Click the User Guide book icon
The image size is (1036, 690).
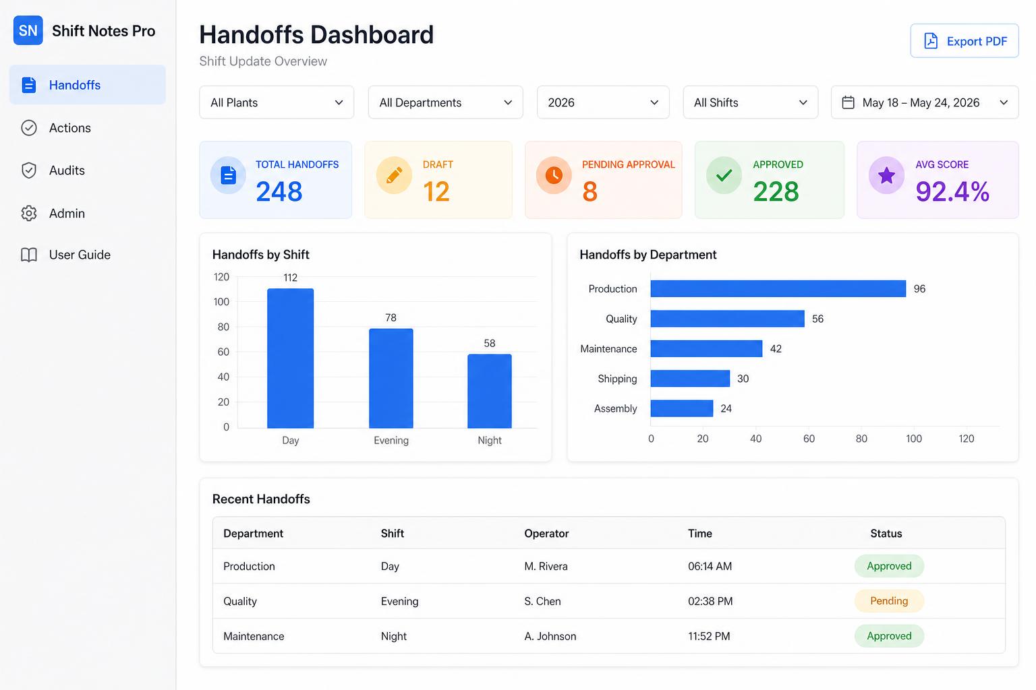click(x=29, y=255)
